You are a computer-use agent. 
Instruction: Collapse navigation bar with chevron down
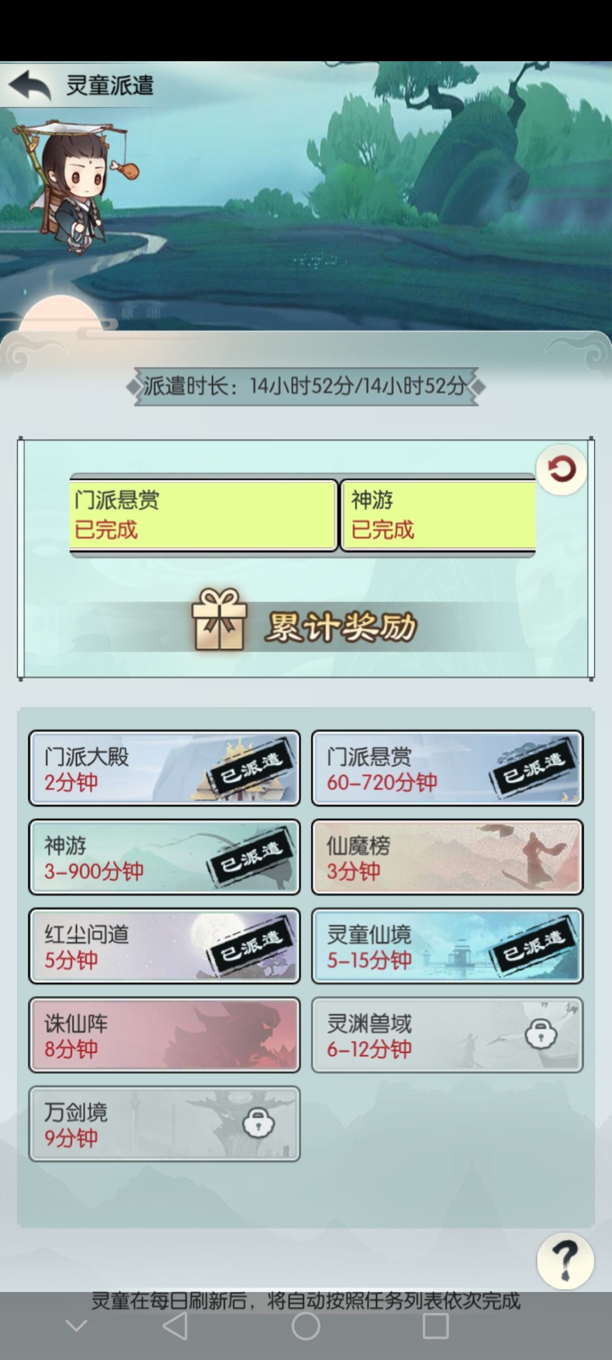(x=76, y=1326)
